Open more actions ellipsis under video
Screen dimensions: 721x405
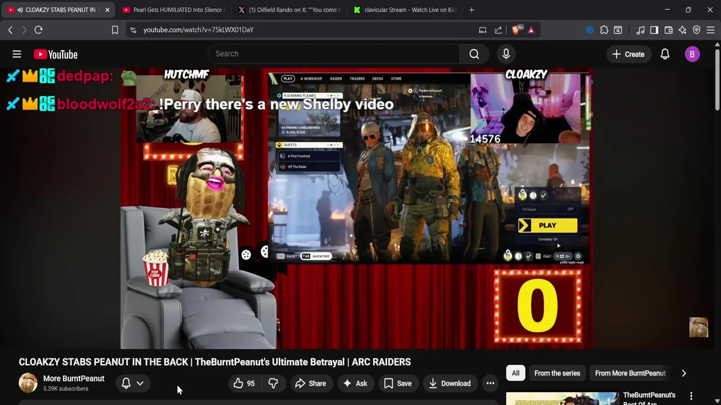click(491, 384)
